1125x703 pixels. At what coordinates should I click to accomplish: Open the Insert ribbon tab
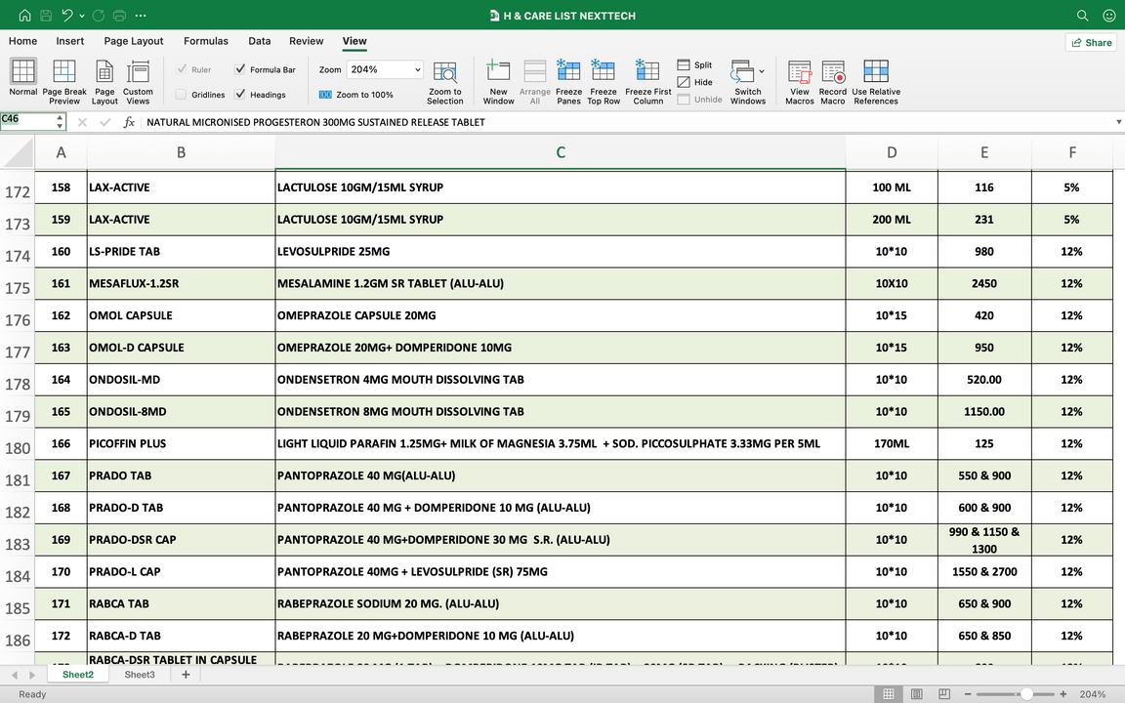(x=69, y=41)
